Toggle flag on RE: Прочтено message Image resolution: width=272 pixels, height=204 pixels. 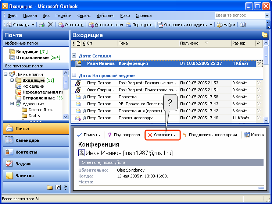[259, 104]
